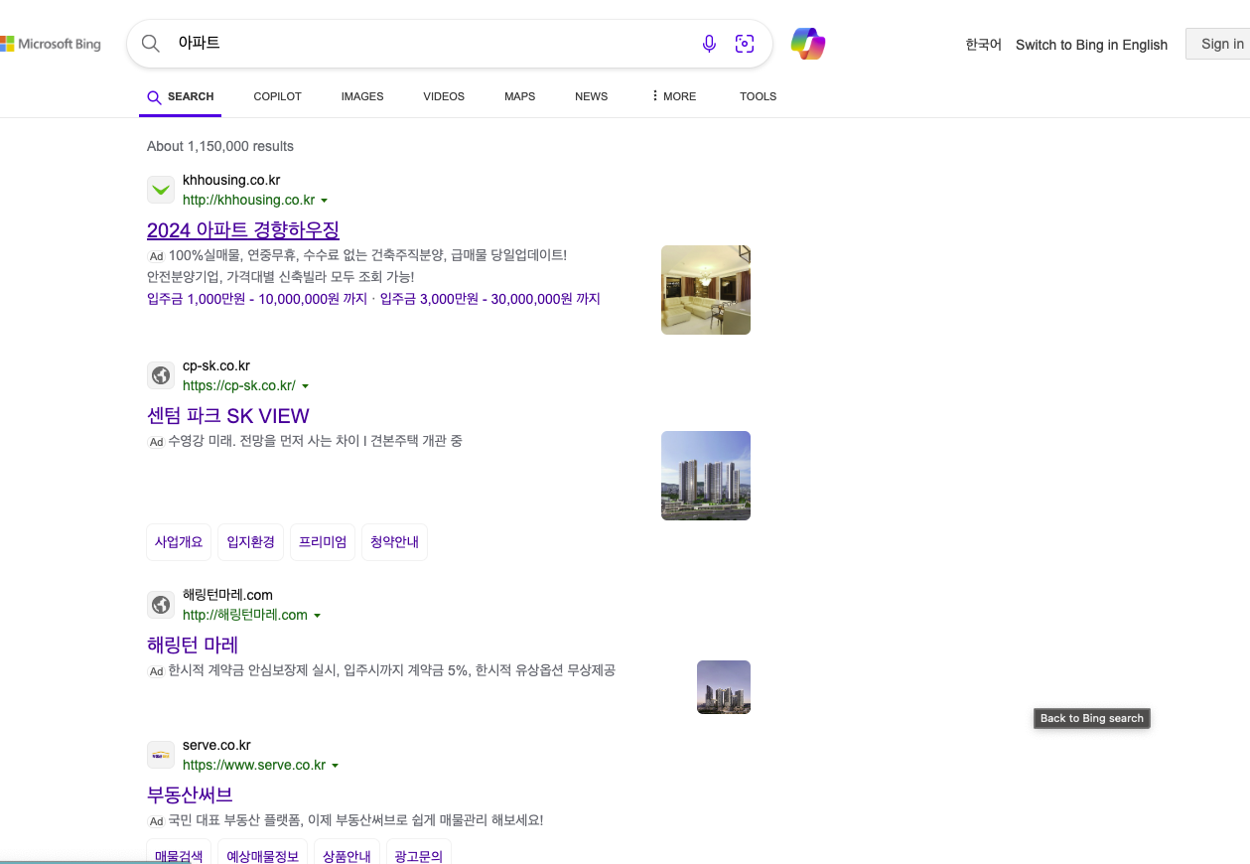Click the Sign in button
Viewport: 1250px width, 864px height.
(x=1220, y=44)
